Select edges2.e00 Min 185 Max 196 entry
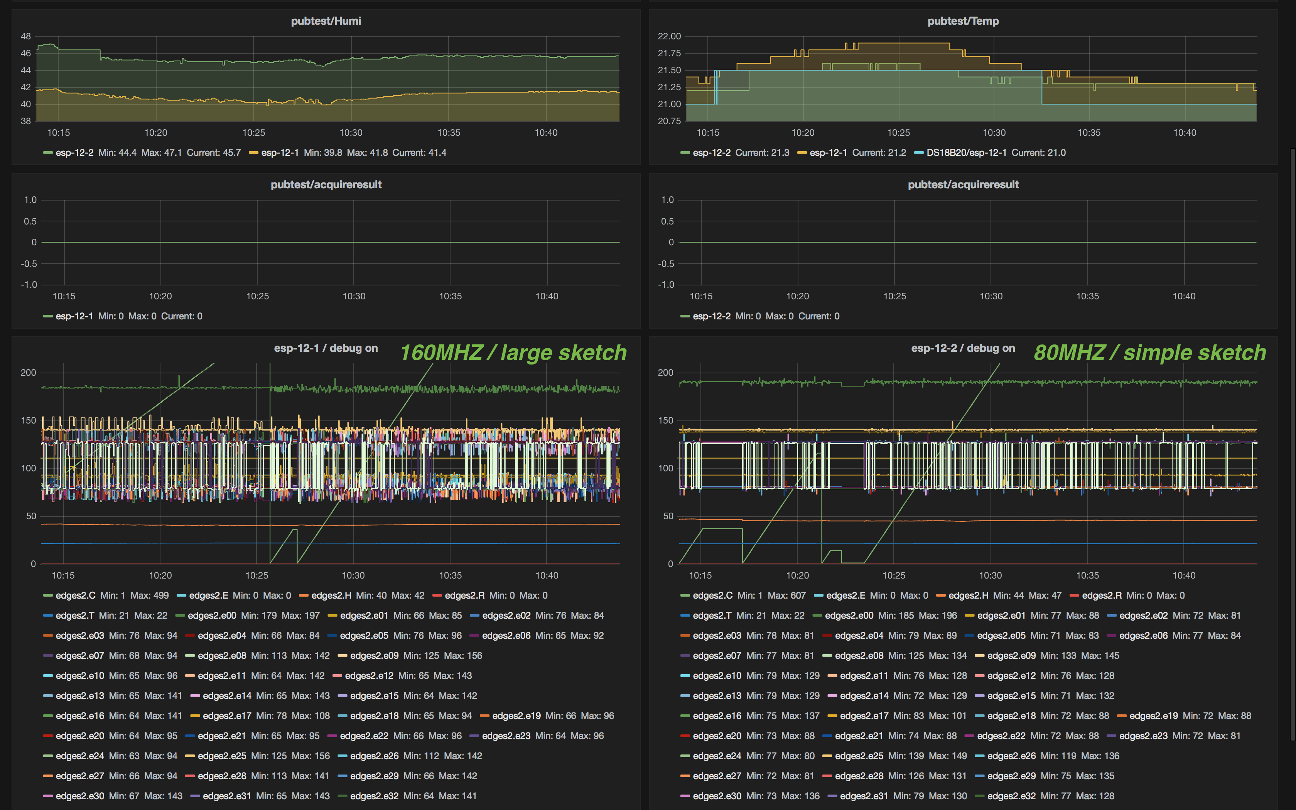Image resolution: width=1296 pixels, height=810 pixels. click(849, 616)
